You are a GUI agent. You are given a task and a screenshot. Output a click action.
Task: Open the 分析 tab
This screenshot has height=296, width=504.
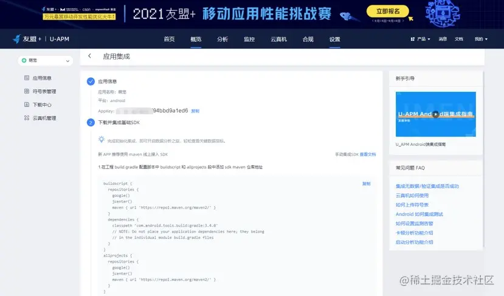223,40
